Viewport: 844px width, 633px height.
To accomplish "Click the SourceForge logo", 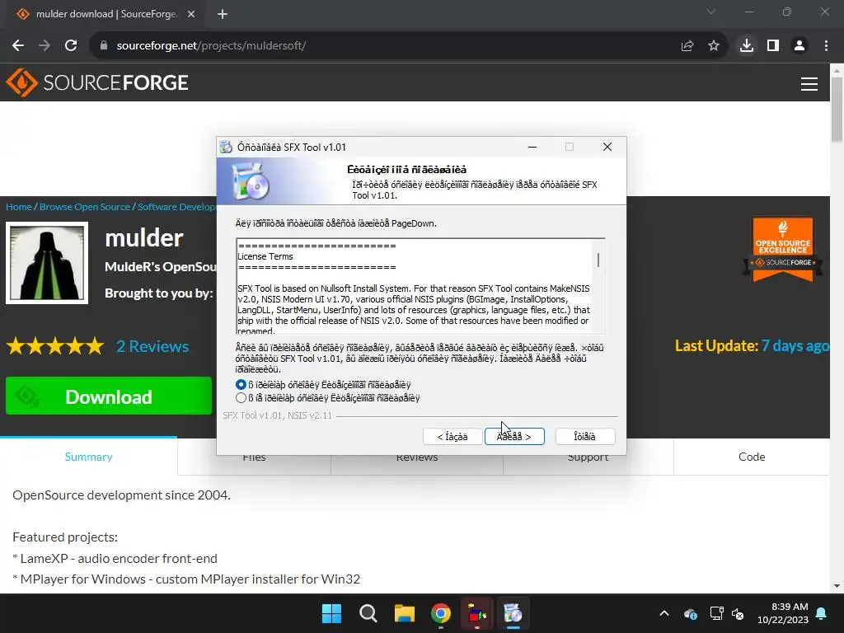I will point(97,82).
